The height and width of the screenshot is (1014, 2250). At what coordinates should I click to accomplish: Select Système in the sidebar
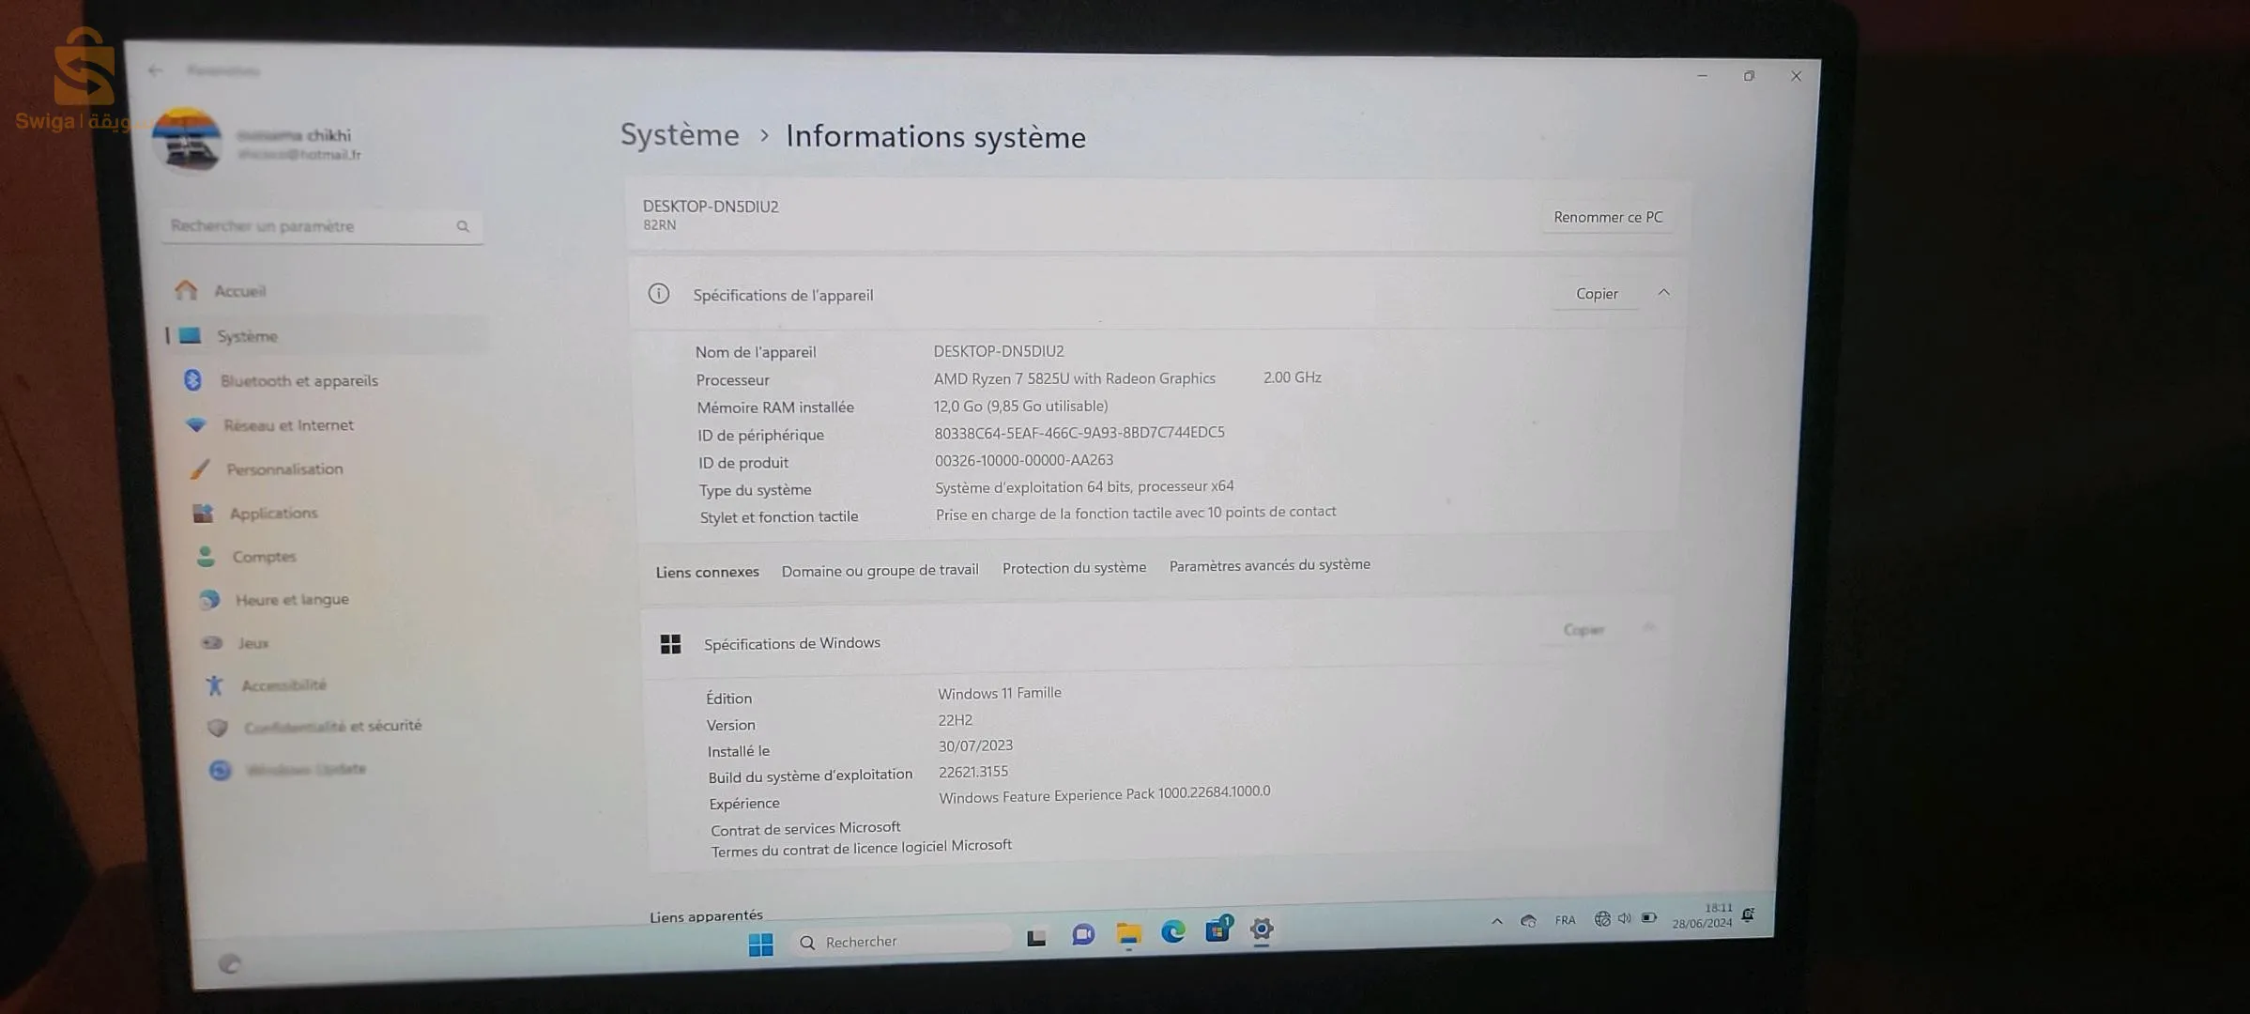[247, 336]
